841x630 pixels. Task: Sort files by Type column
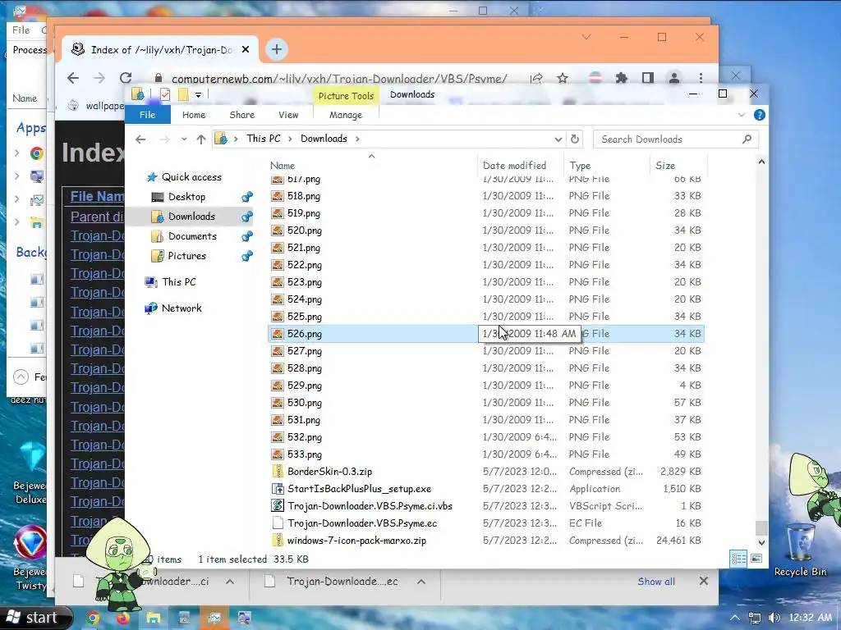pos(607,166)
